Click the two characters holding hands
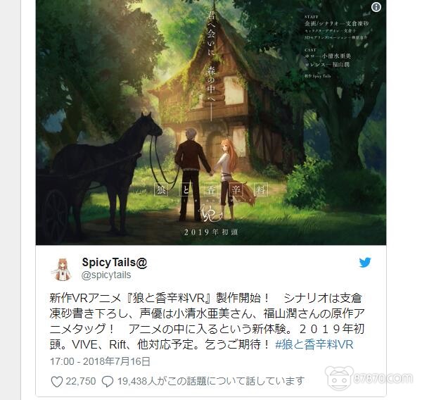This screenshot has width=422, height=400. 209,173
